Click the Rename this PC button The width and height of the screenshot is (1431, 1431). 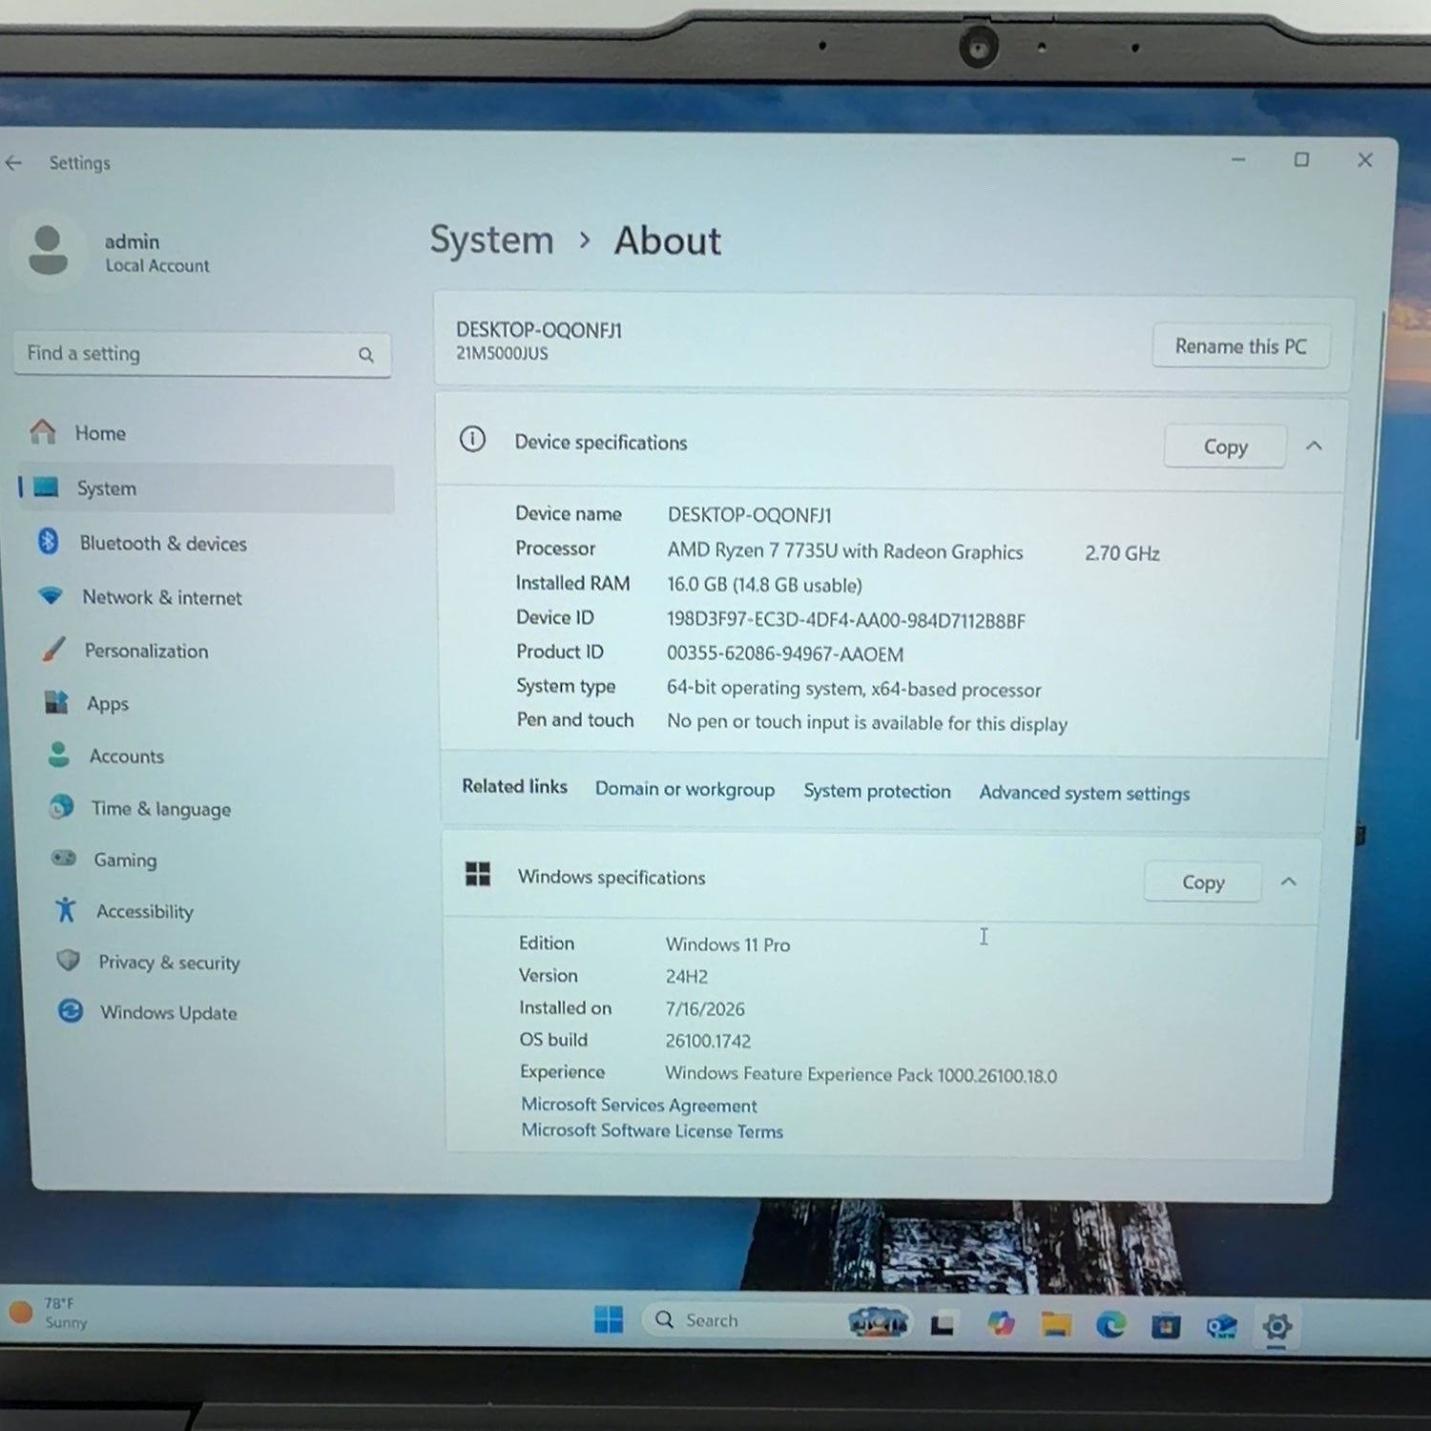pos(1240,346)
